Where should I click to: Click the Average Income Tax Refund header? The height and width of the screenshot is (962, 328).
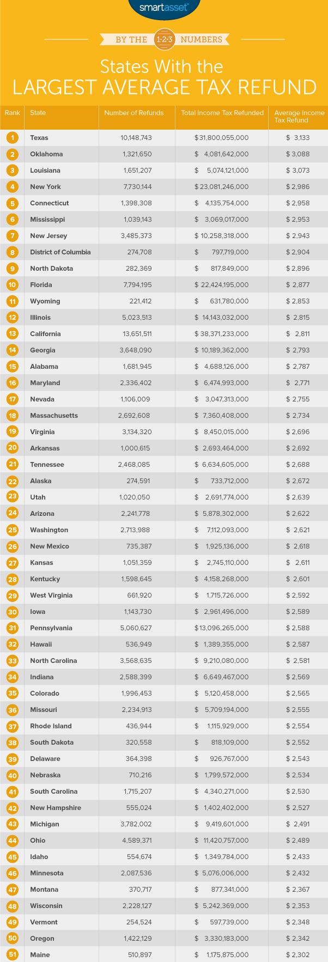tap(299, 117)
